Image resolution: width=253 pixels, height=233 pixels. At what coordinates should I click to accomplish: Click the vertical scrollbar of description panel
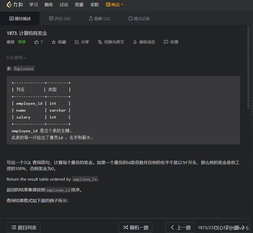(248, 67)
